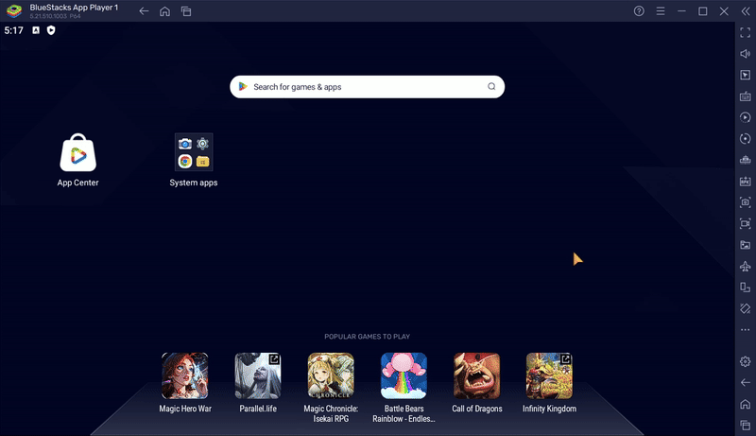Click the stacked-tray icon above the APK icon
Viewport: 756px width, 436px height.
[x=745, y=160]
